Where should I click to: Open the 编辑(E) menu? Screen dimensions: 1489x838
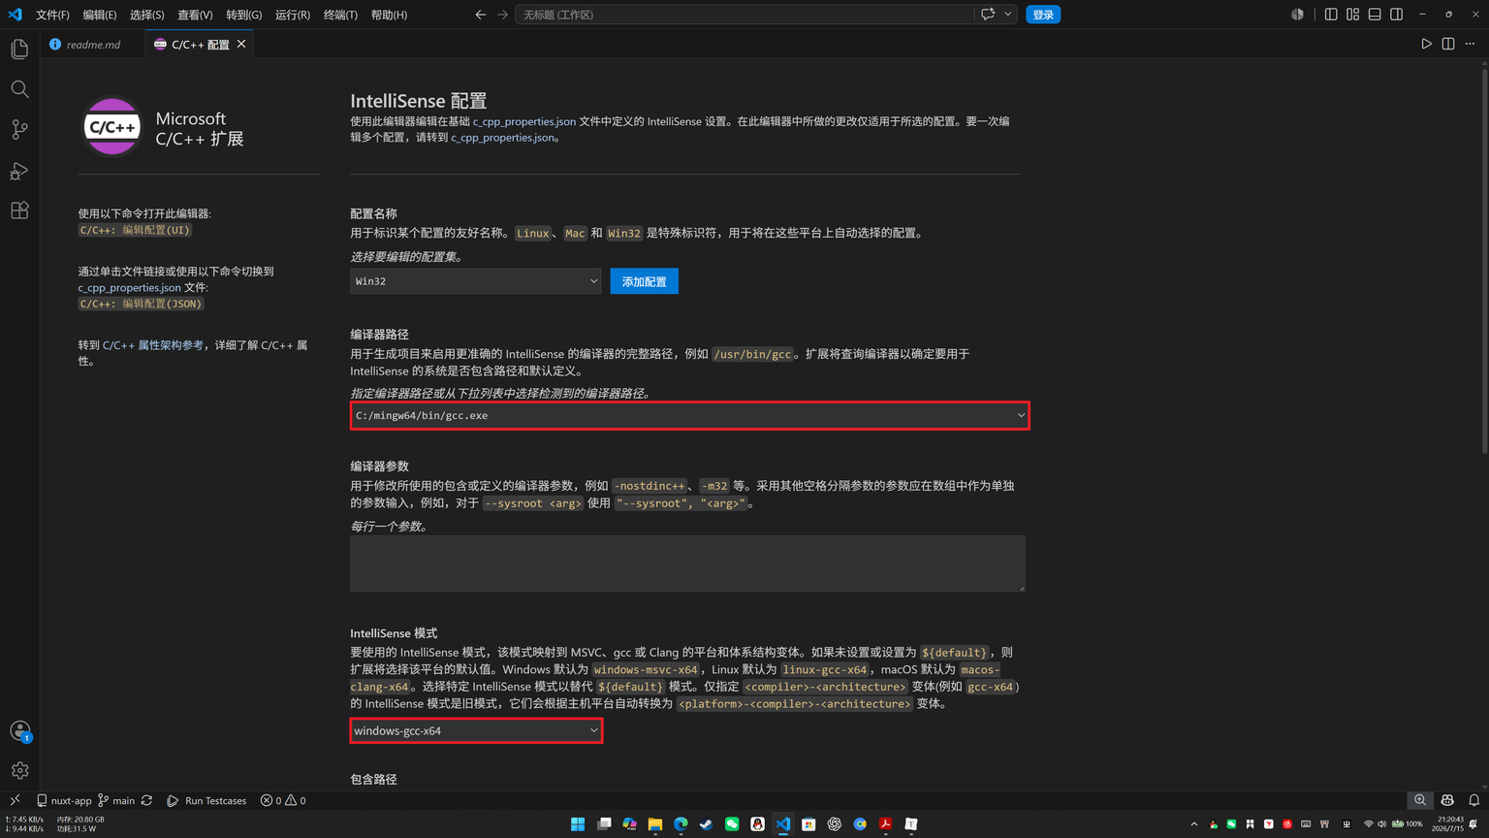point(100,15)
